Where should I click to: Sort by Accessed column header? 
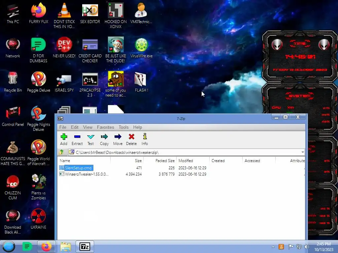tap(259, 160)
